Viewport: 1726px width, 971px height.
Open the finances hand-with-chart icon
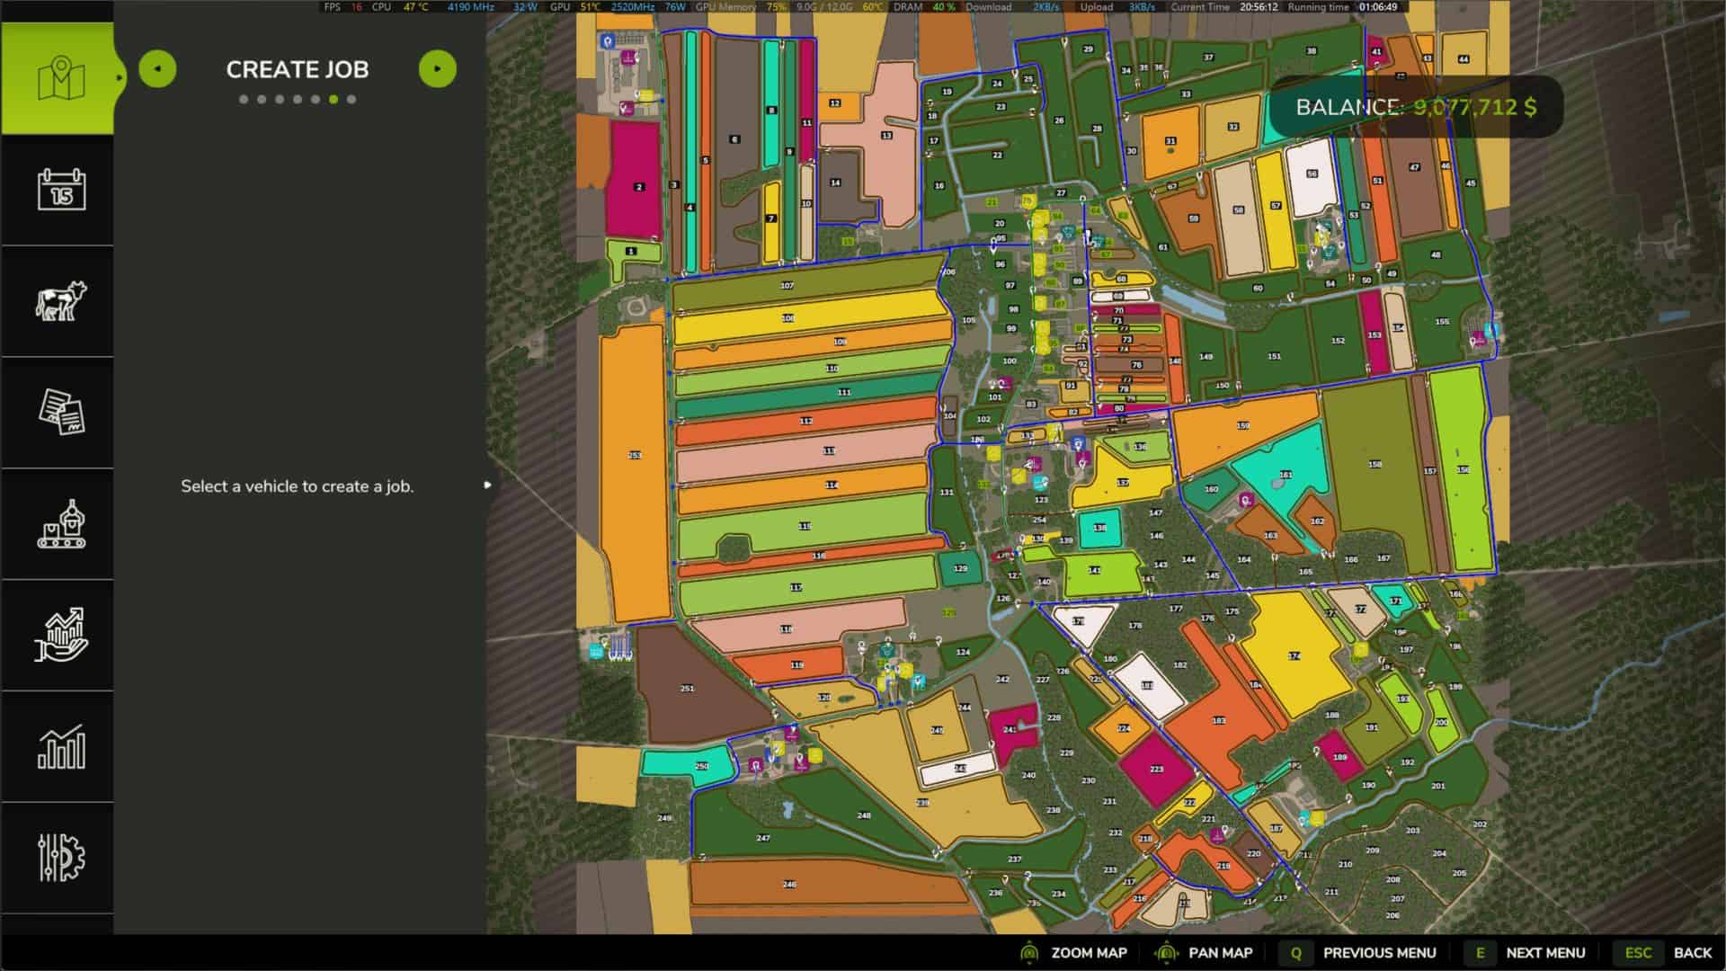point(60,635)
